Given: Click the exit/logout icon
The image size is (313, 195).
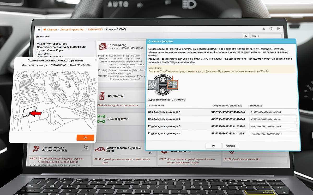Looking at the screenshot, I should [x=278, y=29].
